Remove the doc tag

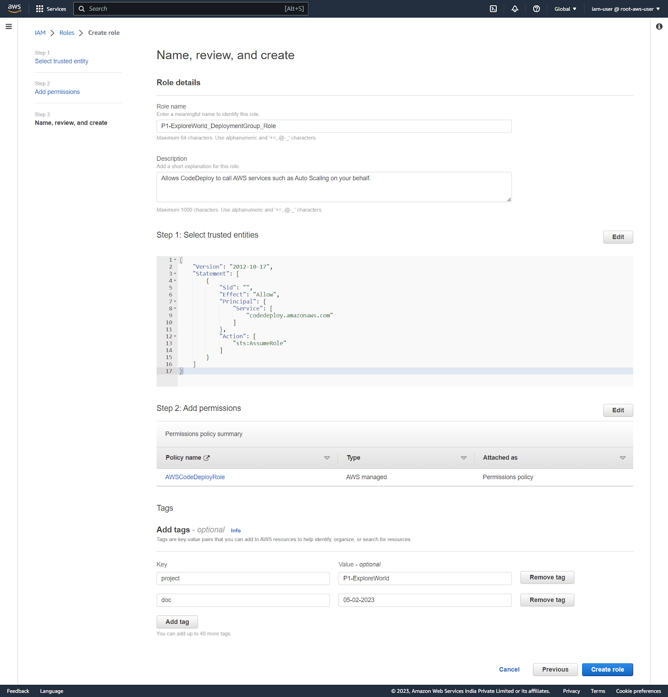pyautogui.click(x=547, y=600)
